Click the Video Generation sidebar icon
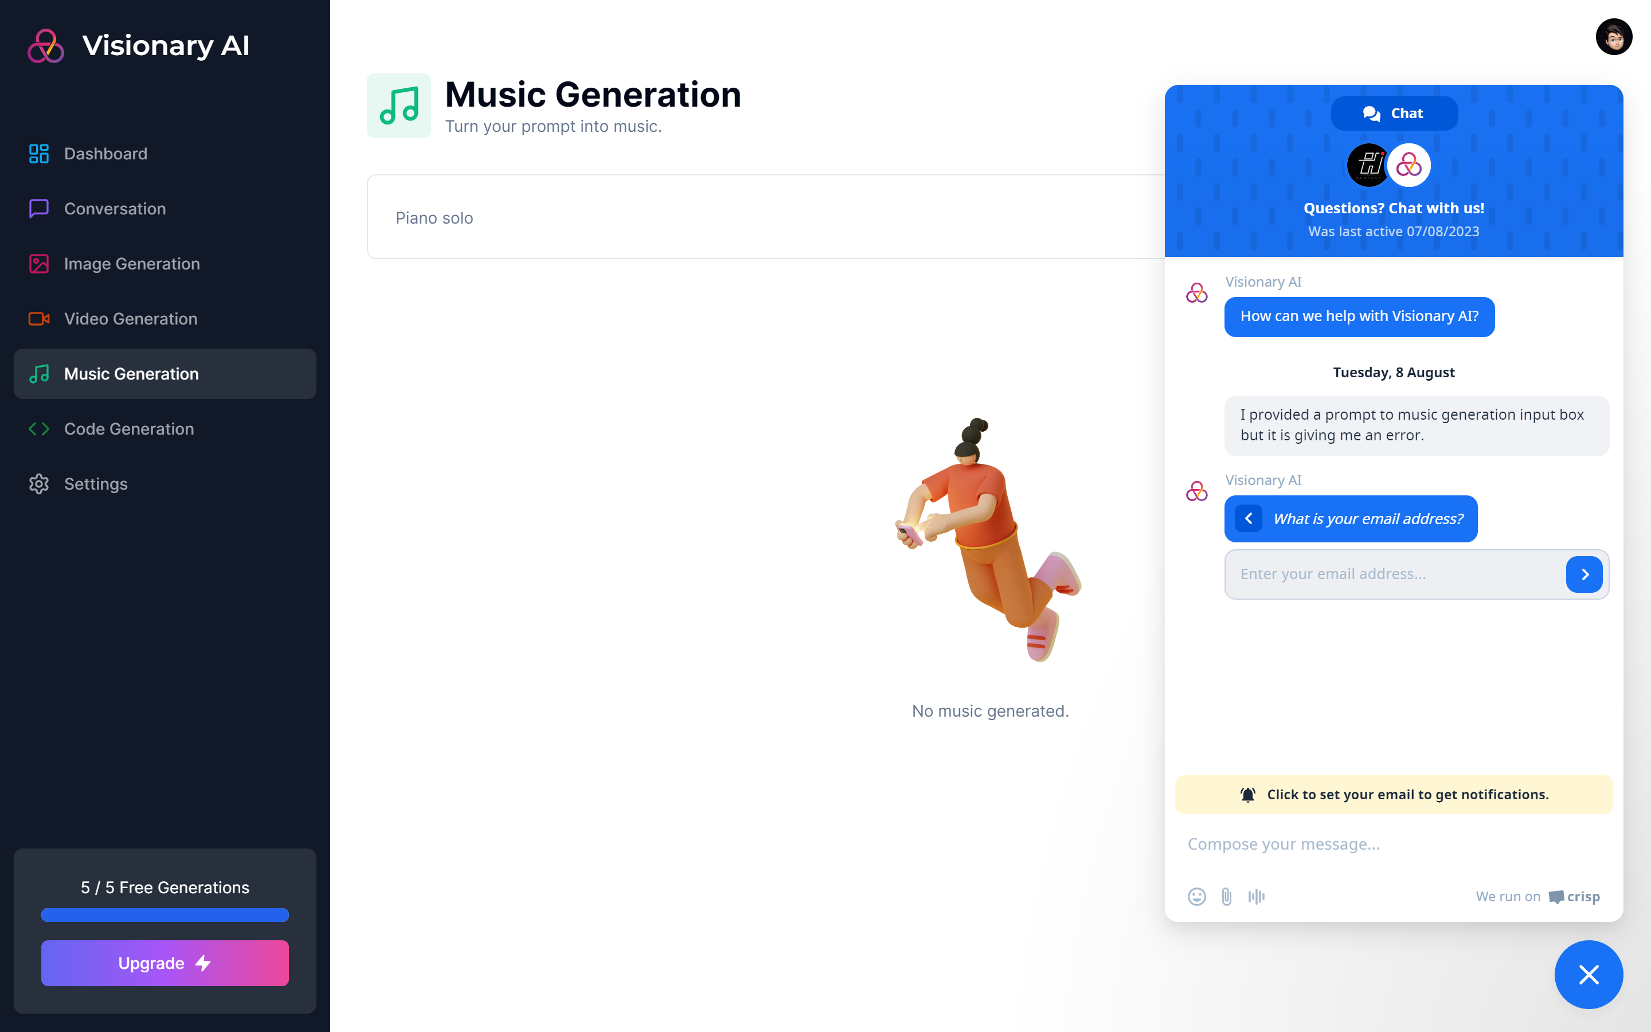 tap(38, 318)
